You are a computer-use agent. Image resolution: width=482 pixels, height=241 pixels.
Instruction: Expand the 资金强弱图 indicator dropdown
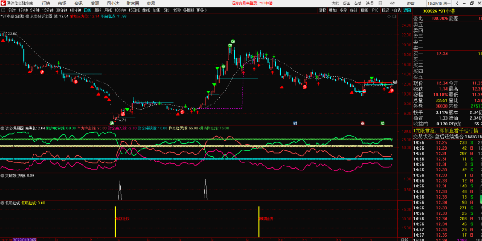[x=3, y=128]
